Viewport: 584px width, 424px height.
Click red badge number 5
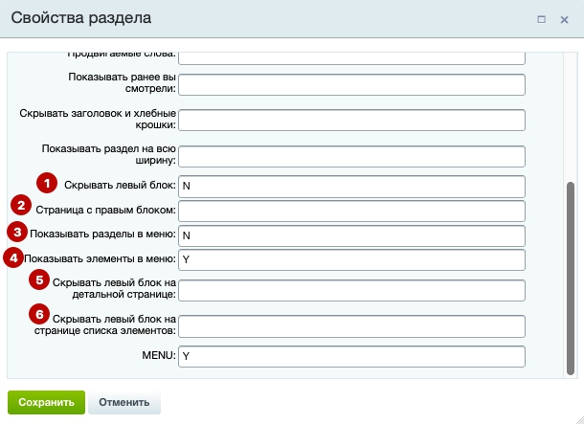[x=39, y=279]
